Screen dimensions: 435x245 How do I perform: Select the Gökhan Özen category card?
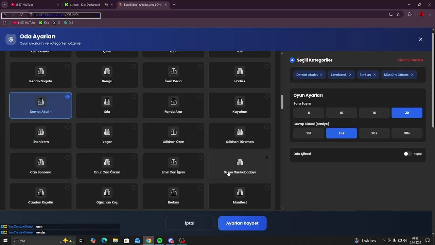click(173, 135)
